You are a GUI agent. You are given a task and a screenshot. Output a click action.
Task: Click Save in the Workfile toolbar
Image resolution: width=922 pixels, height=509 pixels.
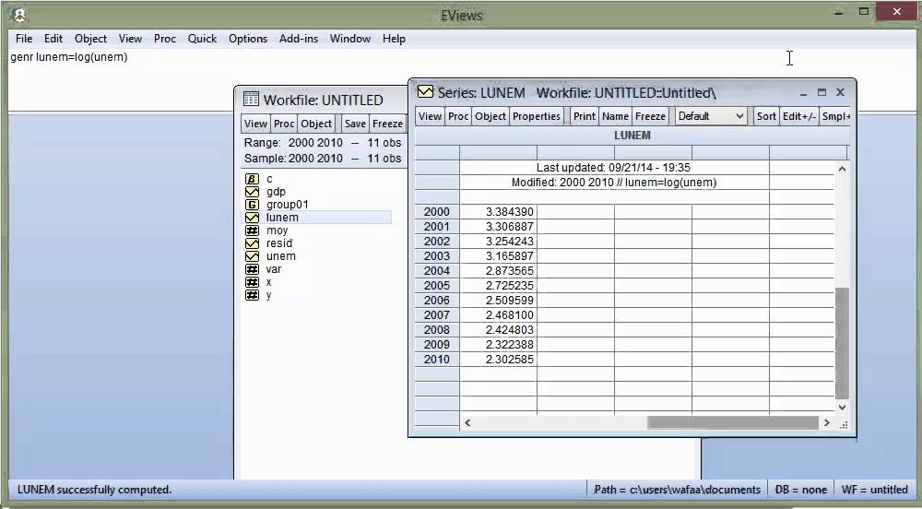click(355, 124)
